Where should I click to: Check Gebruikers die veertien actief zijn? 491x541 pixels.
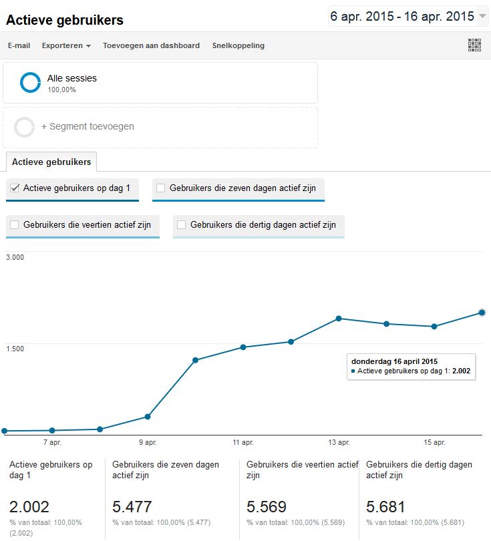coord(15,225)
